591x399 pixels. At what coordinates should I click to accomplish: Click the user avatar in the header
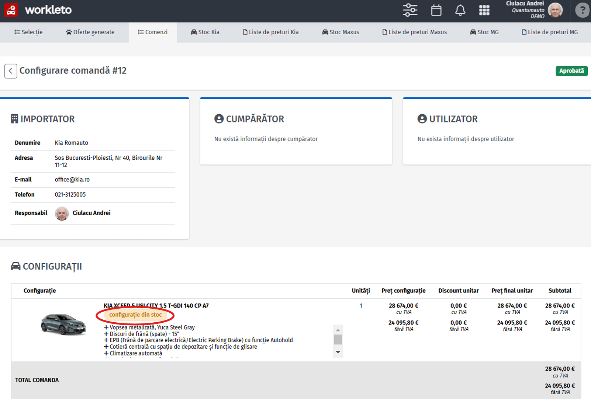(x=555, y=10)
